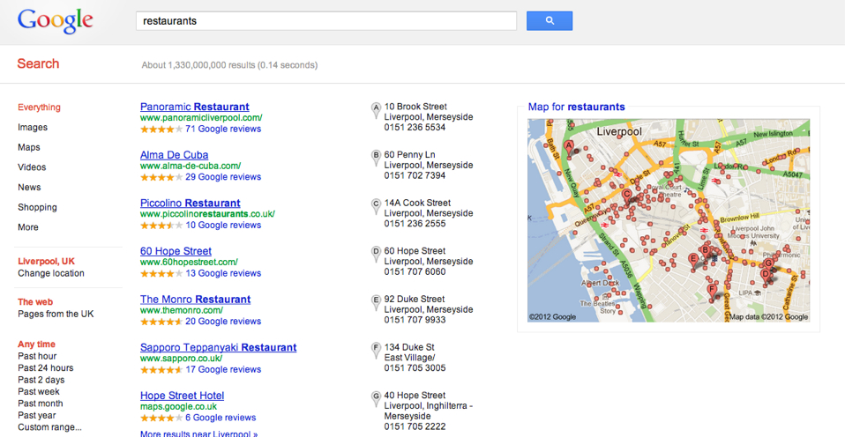Viewport: 845px width, 437px height.
Task: Open 29 Google reviews link
Action: click(223, 176)
